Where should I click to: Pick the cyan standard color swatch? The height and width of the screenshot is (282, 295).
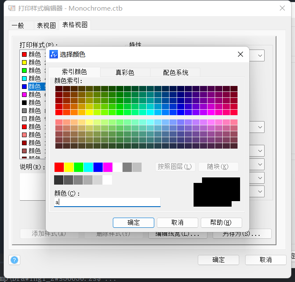click(88, 167)
